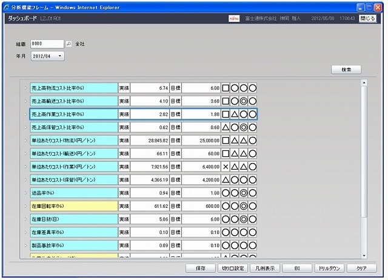Click square status icon in 売上高物流コスト比率 row
This screenshot has width=388, height=280.
click(226, 88)
